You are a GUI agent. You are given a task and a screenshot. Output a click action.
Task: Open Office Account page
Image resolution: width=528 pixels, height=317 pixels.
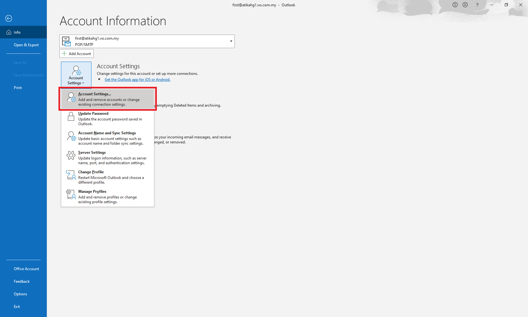click(x=26, y=269)
